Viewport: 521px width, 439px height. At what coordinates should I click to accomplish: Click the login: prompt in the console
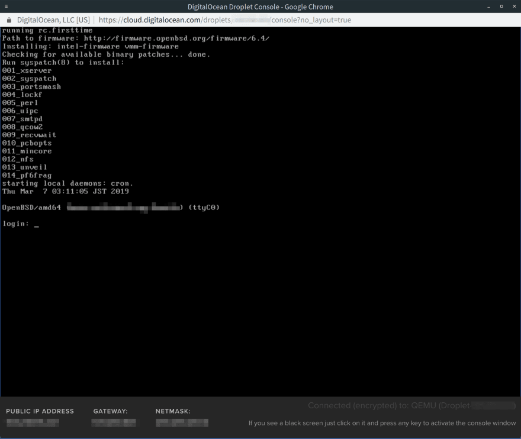pos(15,224)
